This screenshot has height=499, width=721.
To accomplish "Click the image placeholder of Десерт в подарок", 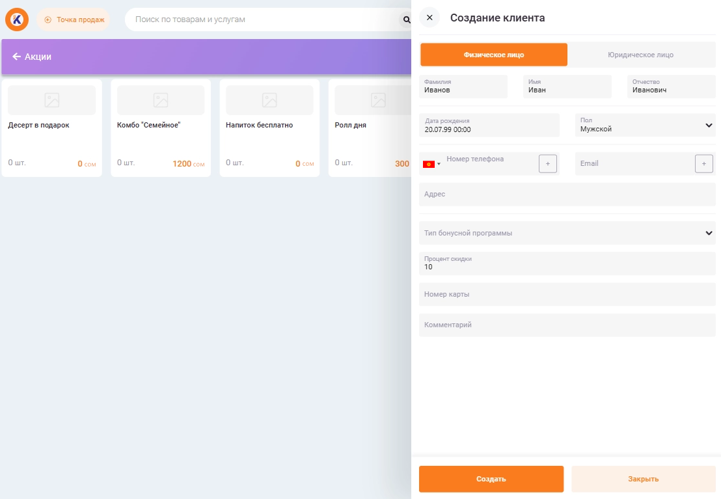I will (x=51, y=100).
